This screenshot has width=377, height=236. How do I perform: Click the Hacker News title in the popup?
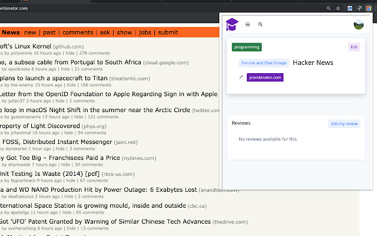(313, 63)
